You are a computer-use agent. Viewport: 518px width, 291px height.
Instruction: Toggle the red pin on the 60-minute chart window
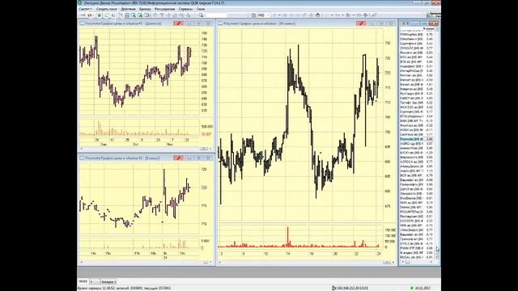pyautogui.click(x=361, y=23)
